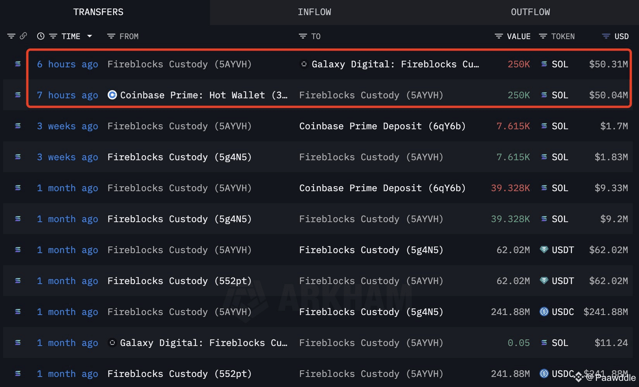Click the row-leading network icon of the $1.7M transfer
Image resolution: width=639 pixels, height=387 pixels.
pos(18,126)
